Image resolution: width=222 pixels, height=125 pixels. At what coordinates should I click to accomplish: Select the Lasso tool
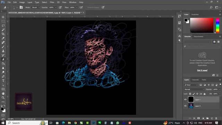[x=3, y=25]
